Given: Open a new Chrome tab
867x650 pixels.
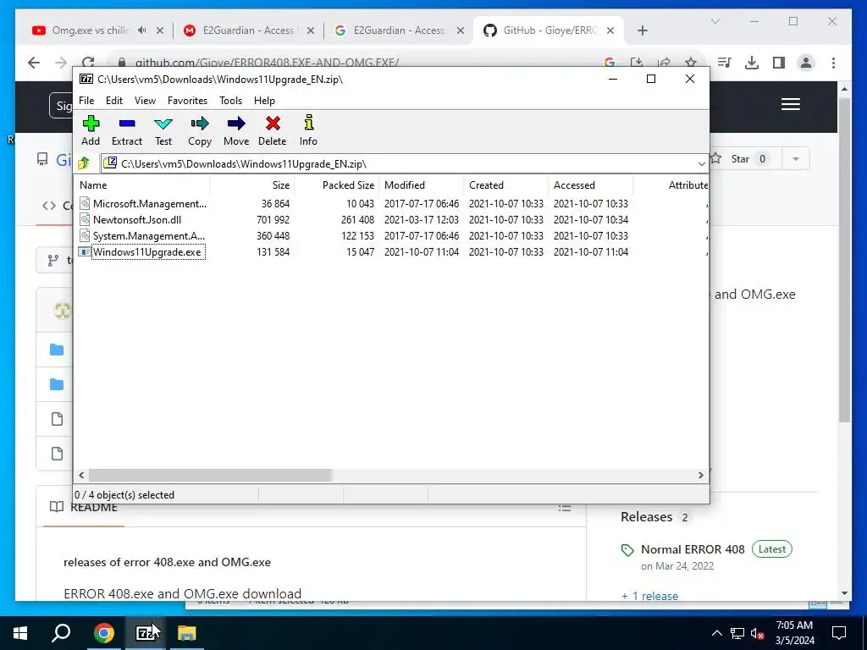Looking at the screenshot, I should (642, 30).
